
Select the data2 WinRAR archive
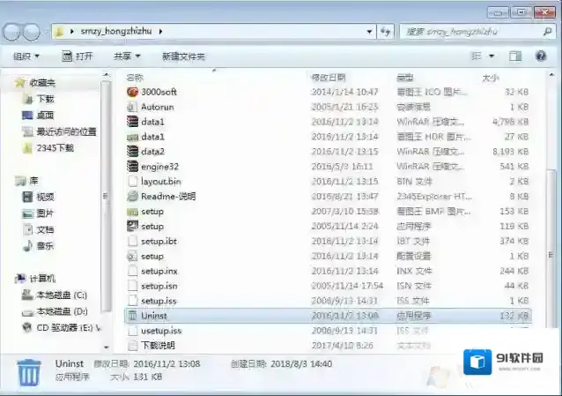coord(152,152)
